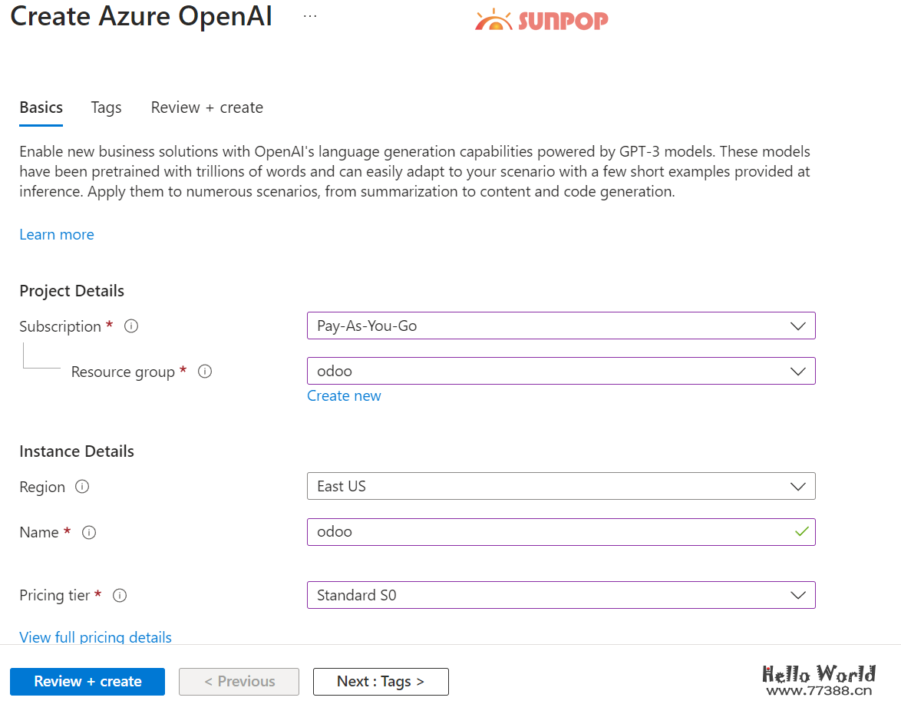Open the Resource group dropdown
Screen dimensions: 901x714
pos(560,371)
